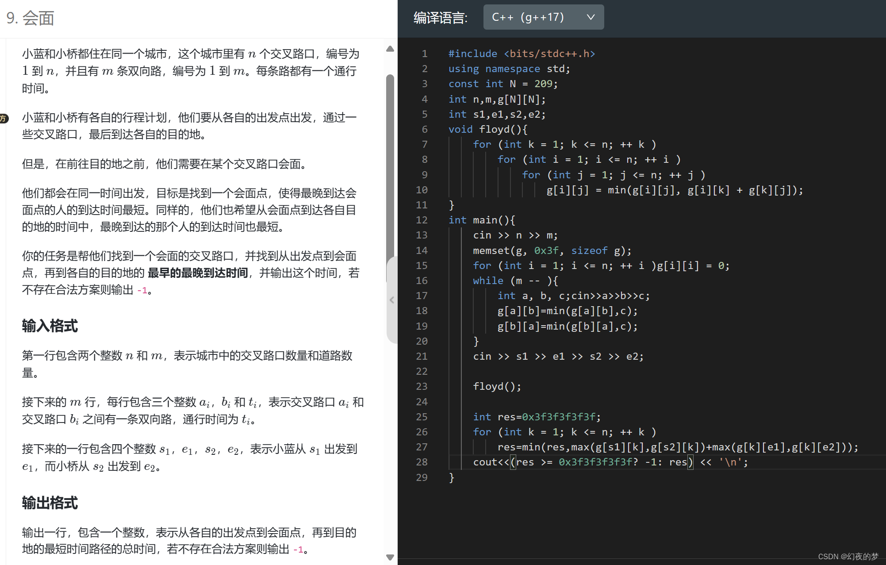Click code line 'int a, b, c;cin>>a>>b>>c;'
Image resolution: width=886 pixels, height=565 pixels.
click(x=574, y=296)
